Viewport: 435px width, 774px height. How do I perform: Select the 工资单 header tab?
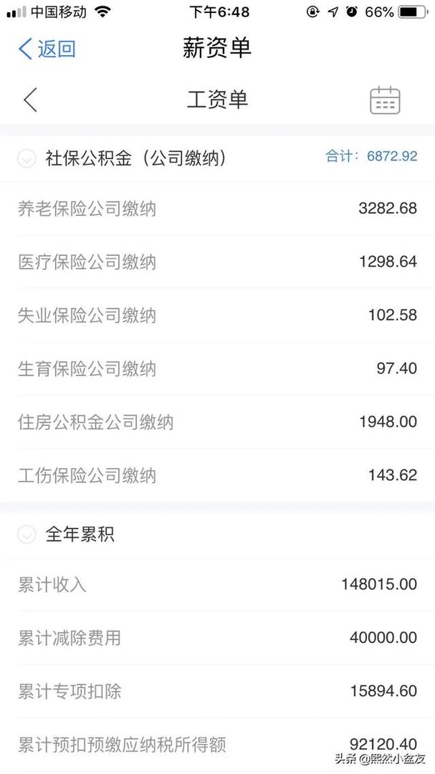coord(217,100)
